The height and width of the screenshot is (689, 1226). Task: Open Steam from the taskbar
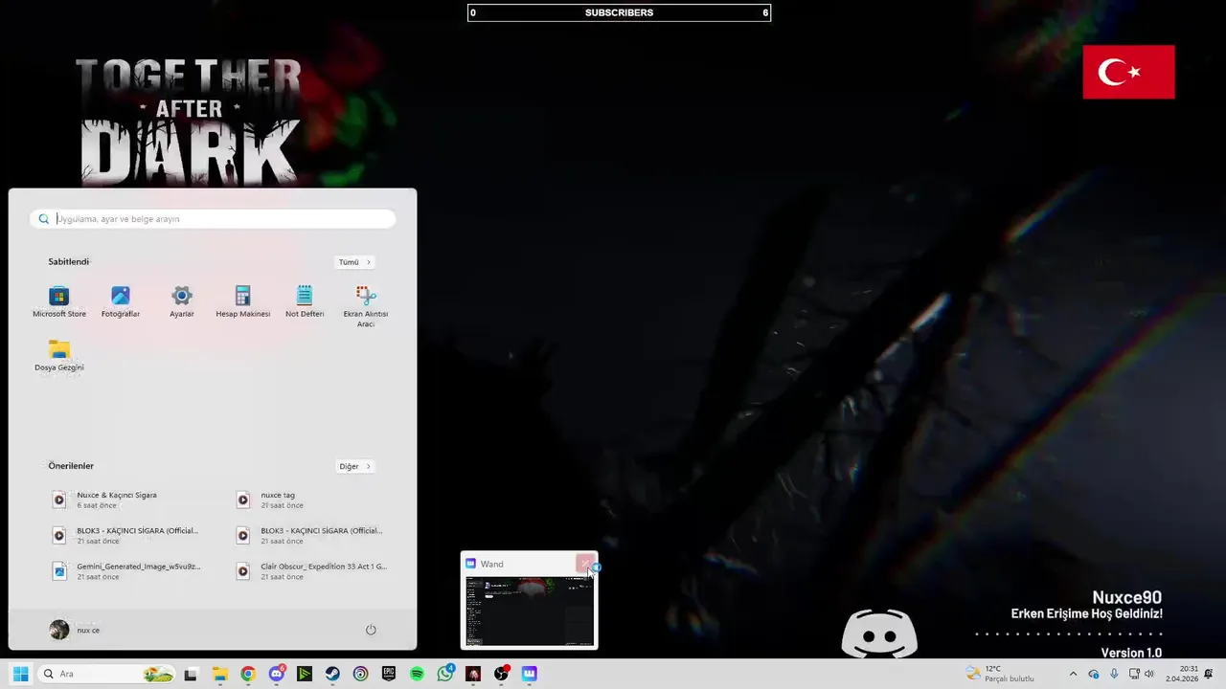[332, 674]
